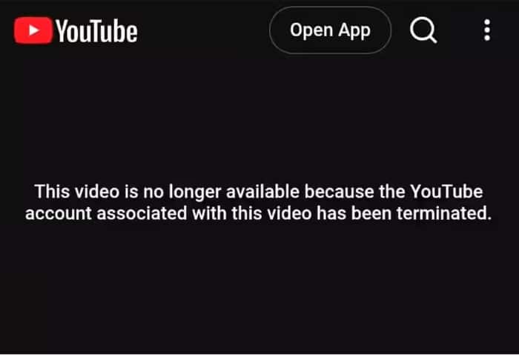Click the phrase "has been terminated" in the message
The width and height of the screenshot is (519, 356).
[x=404, y=213]
